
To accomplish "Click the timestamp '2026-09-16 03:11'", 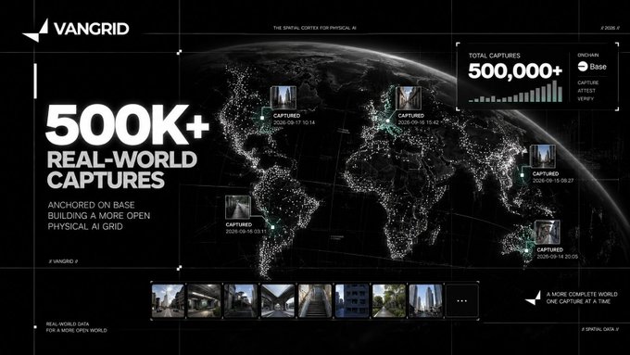I will click(246, 232).
